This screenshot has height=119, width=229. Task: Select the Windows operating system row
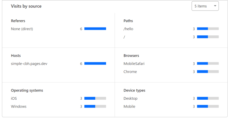(59, 107)
